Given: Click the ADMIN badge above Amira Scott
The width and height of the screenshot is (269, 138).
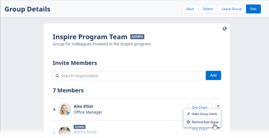Looking at the screenshot, I should [x=79, y=127].
